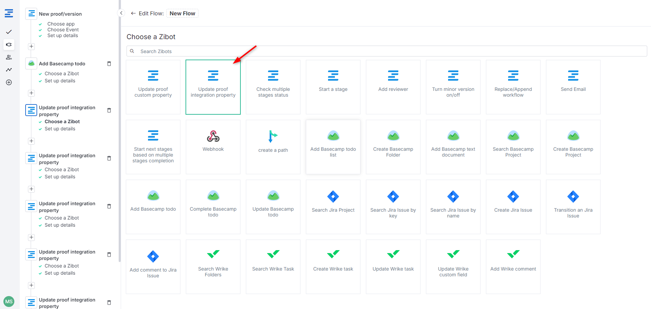Choose the Search Jira Issue by name Zibot

453,207
